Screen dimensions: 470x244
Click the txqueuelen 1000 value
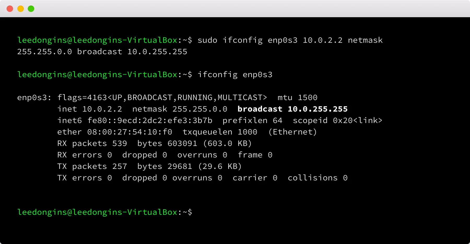click(x=220, y=132)
